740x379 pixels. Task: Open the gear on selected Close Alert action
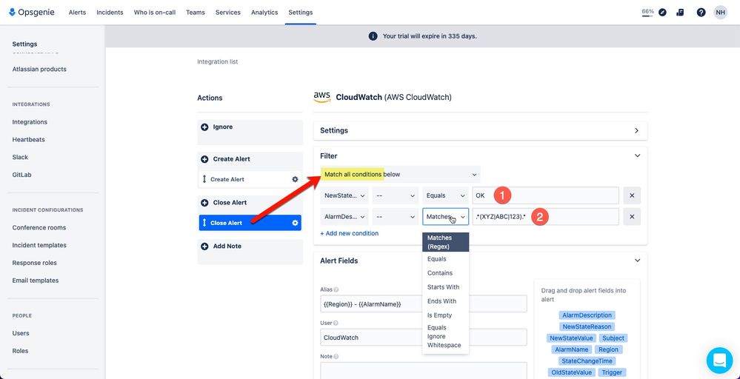click(x=295, y=223)
